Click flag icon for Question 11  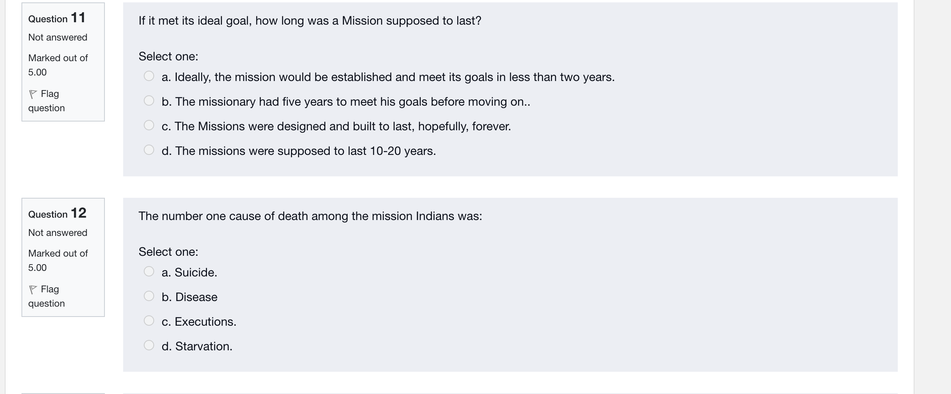pos(33,94)
